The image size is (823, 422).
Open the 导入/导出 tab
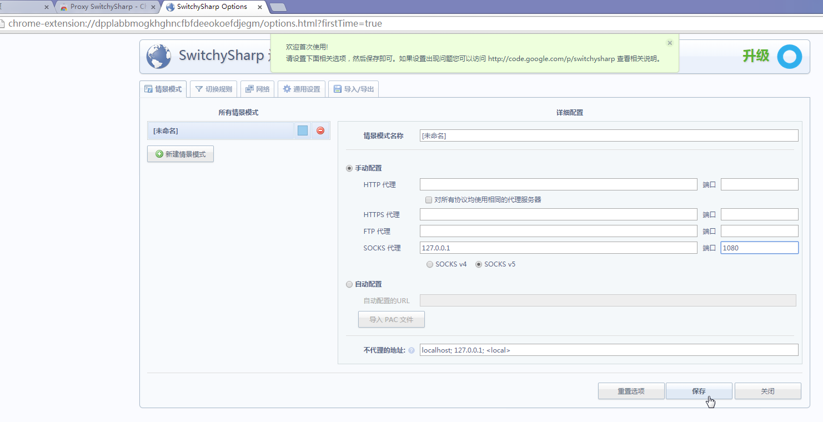pyautogui.click(x=353, y=89)
